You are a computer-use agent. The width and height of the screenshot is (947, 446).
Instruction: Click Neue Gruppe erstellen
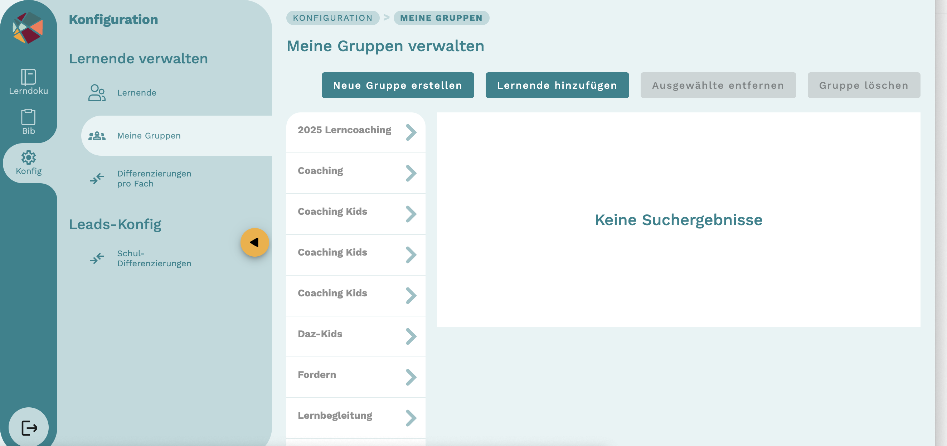coord(398,85)
